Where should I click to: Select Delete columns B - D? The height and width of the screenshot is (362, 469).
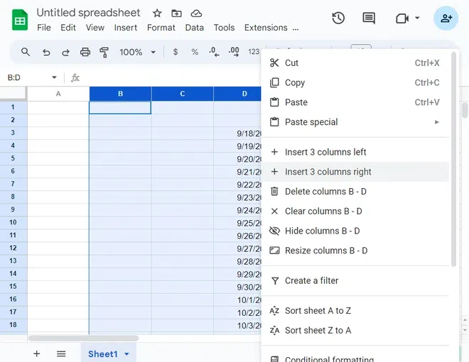pyautogui.click(x=325, y=192)
